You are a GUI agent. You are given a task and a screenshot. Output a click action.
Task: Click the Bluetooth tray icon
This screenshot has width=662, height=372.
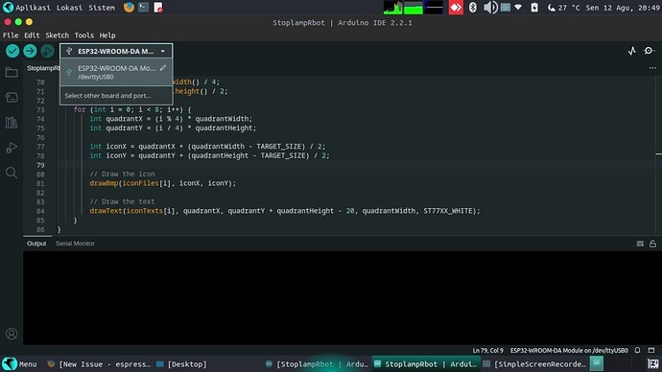coord(473,7)
